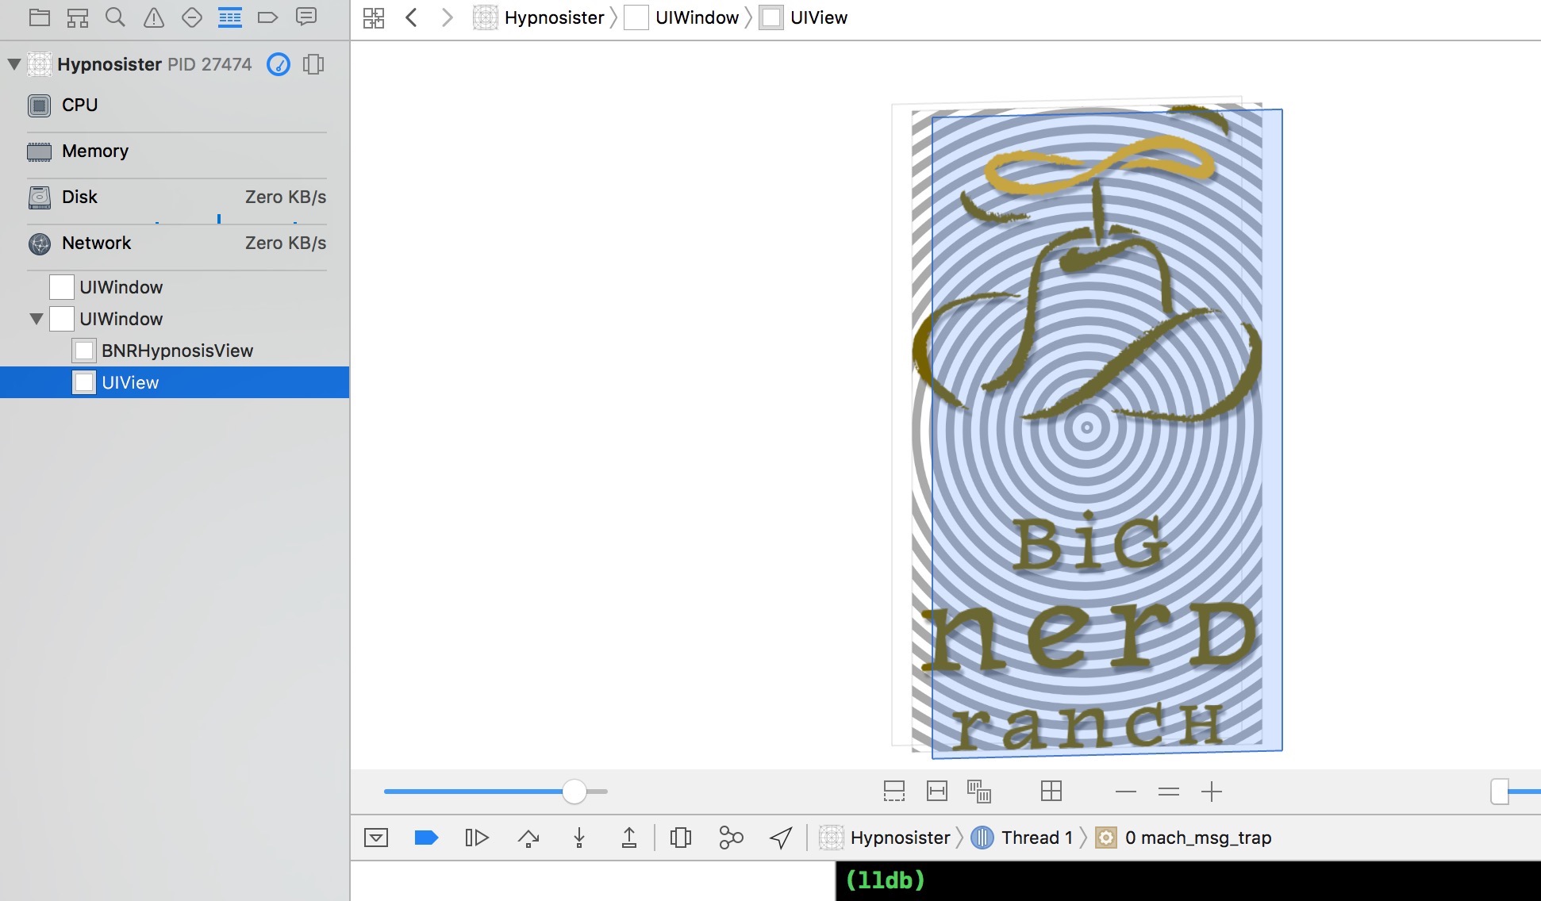Toggle visibility of first UIWindow

(x=60, y=286)
